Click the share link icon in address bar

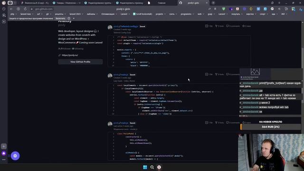coord(209,9)
